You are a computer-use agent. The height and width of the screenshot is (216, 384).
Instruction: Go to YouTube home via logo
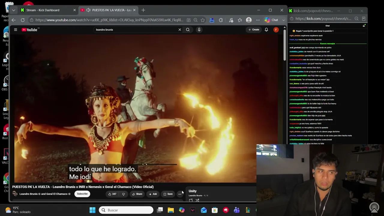point(29,30)
